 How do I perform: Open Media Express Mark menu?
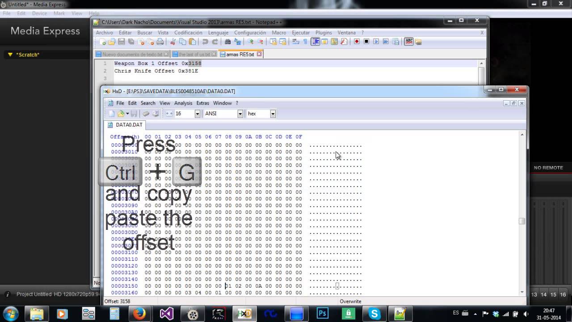[59, 13]
